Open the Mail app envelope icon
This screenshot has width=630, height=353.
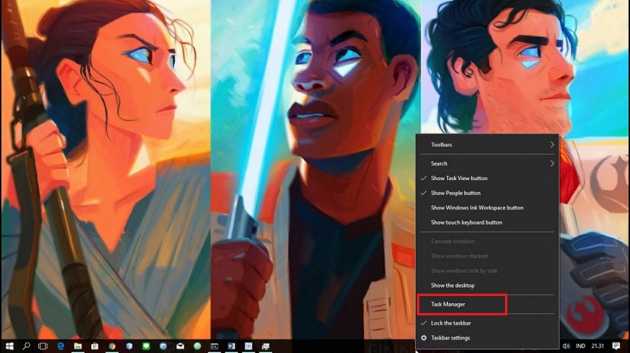180,346
